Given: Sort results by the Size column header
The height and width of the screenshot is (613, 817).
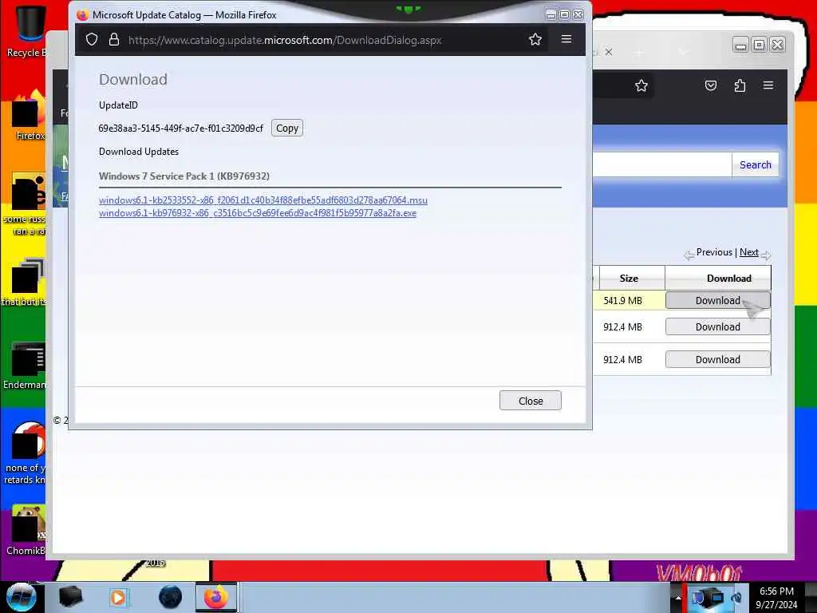Looking at the screenshot, I should (x=629, y=279).
